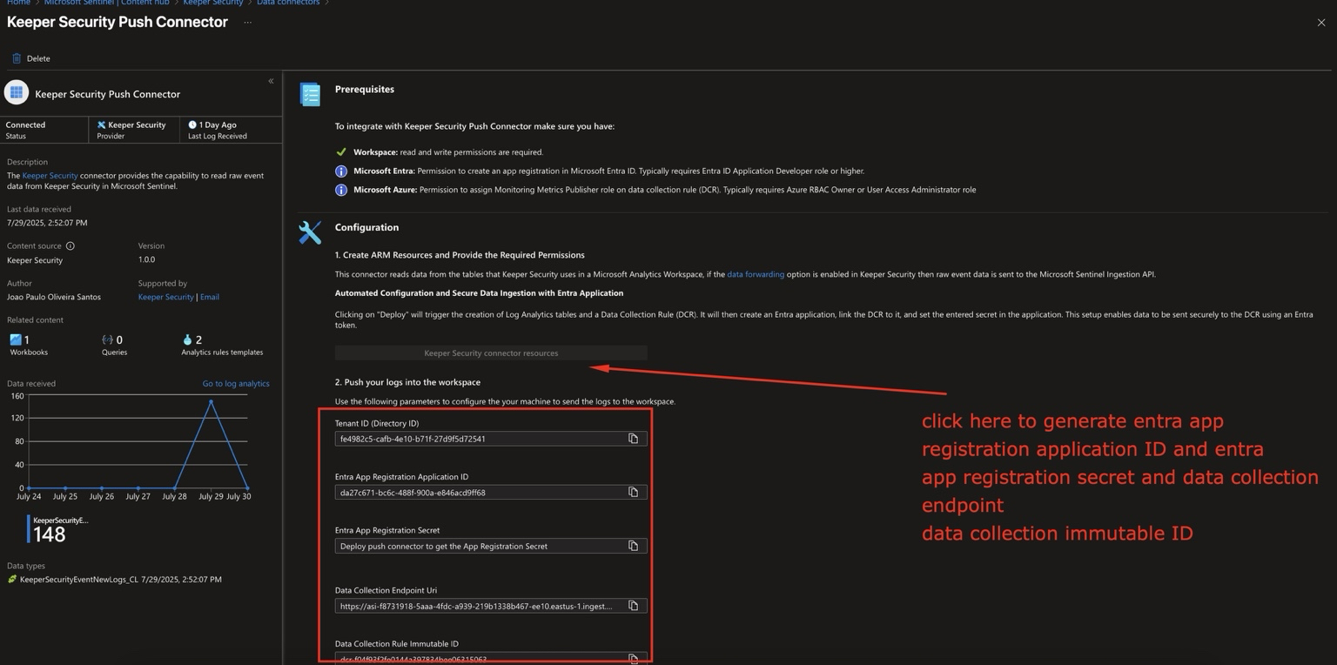Screen dimensions: 1337x665
Task: Click inside the Tenant ID field
Action: tap(479, 439)
